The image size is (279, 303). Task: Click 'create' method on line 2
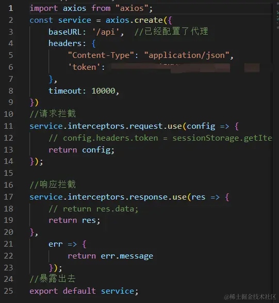click(149, 20)
